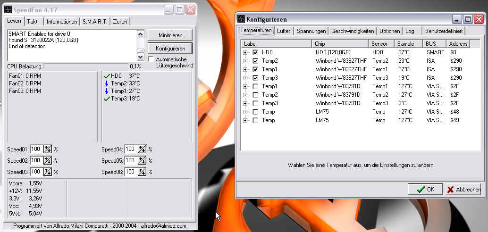Click the Speed01 spin arrows

47,149
